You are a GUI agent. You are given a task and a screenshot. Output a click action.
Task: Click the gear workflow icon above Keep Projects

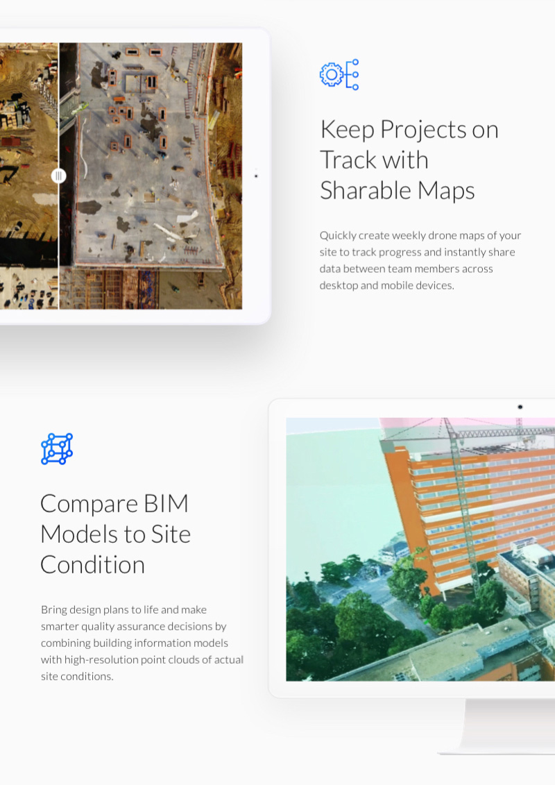click(x=339, y=74)
